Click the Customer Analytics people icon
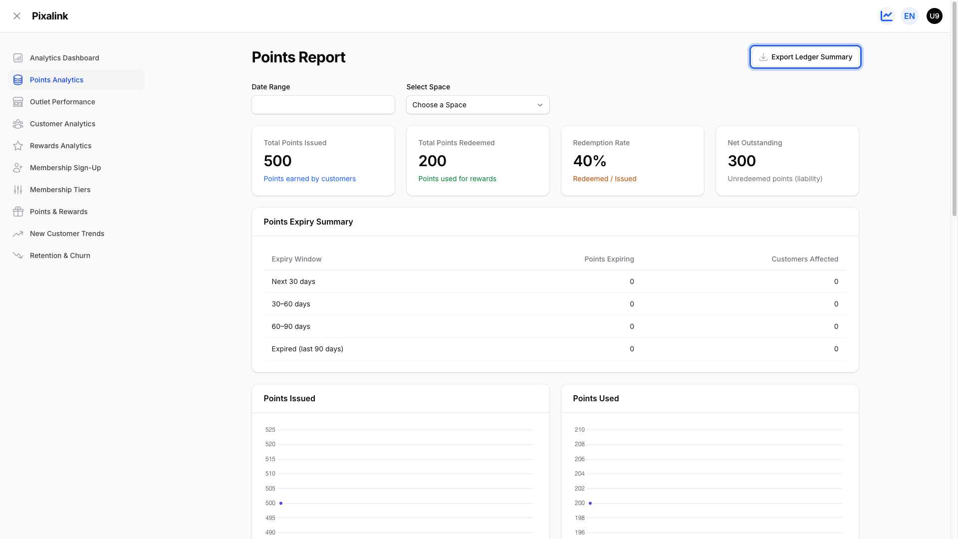 pyautogui.click(x=18, y=124)
